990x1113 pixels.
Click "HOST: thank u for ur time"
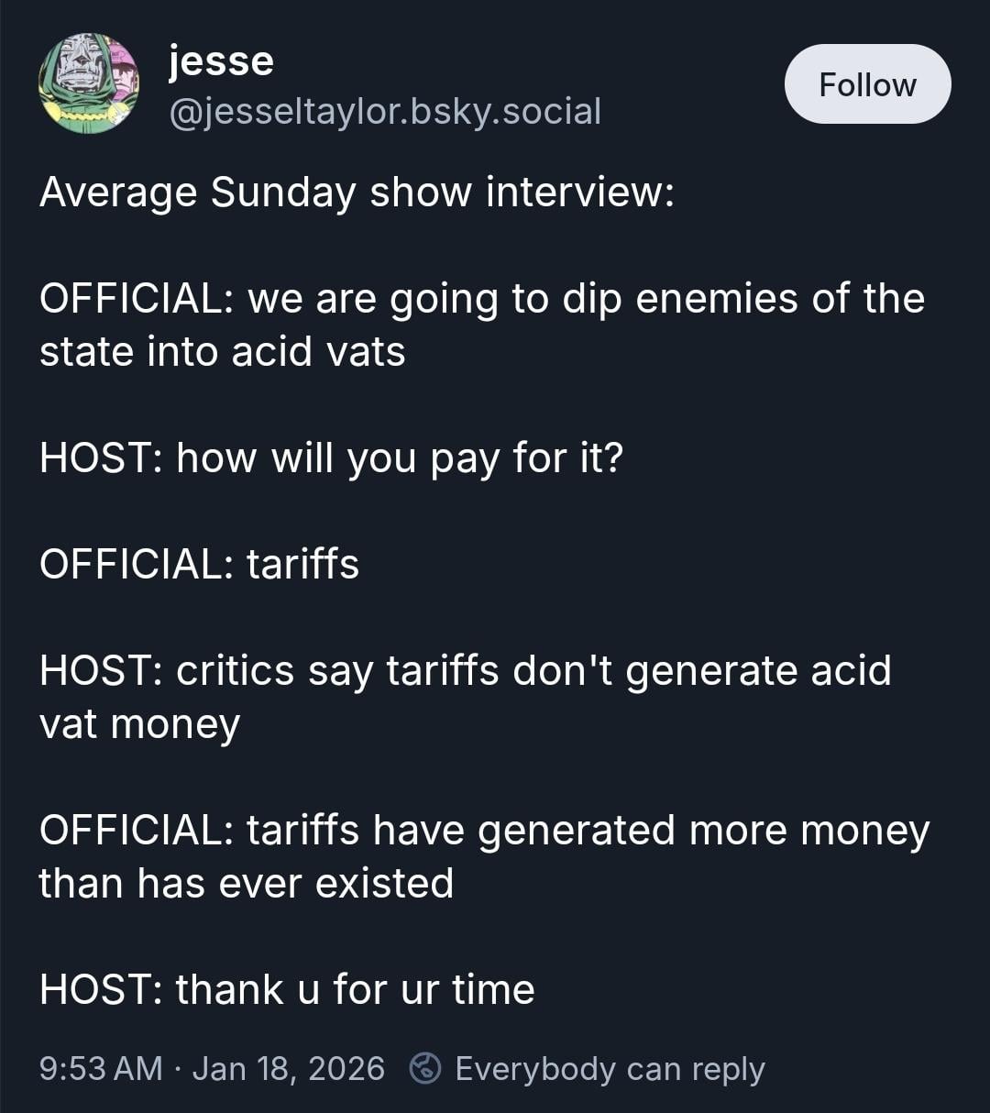pos(287,989)
